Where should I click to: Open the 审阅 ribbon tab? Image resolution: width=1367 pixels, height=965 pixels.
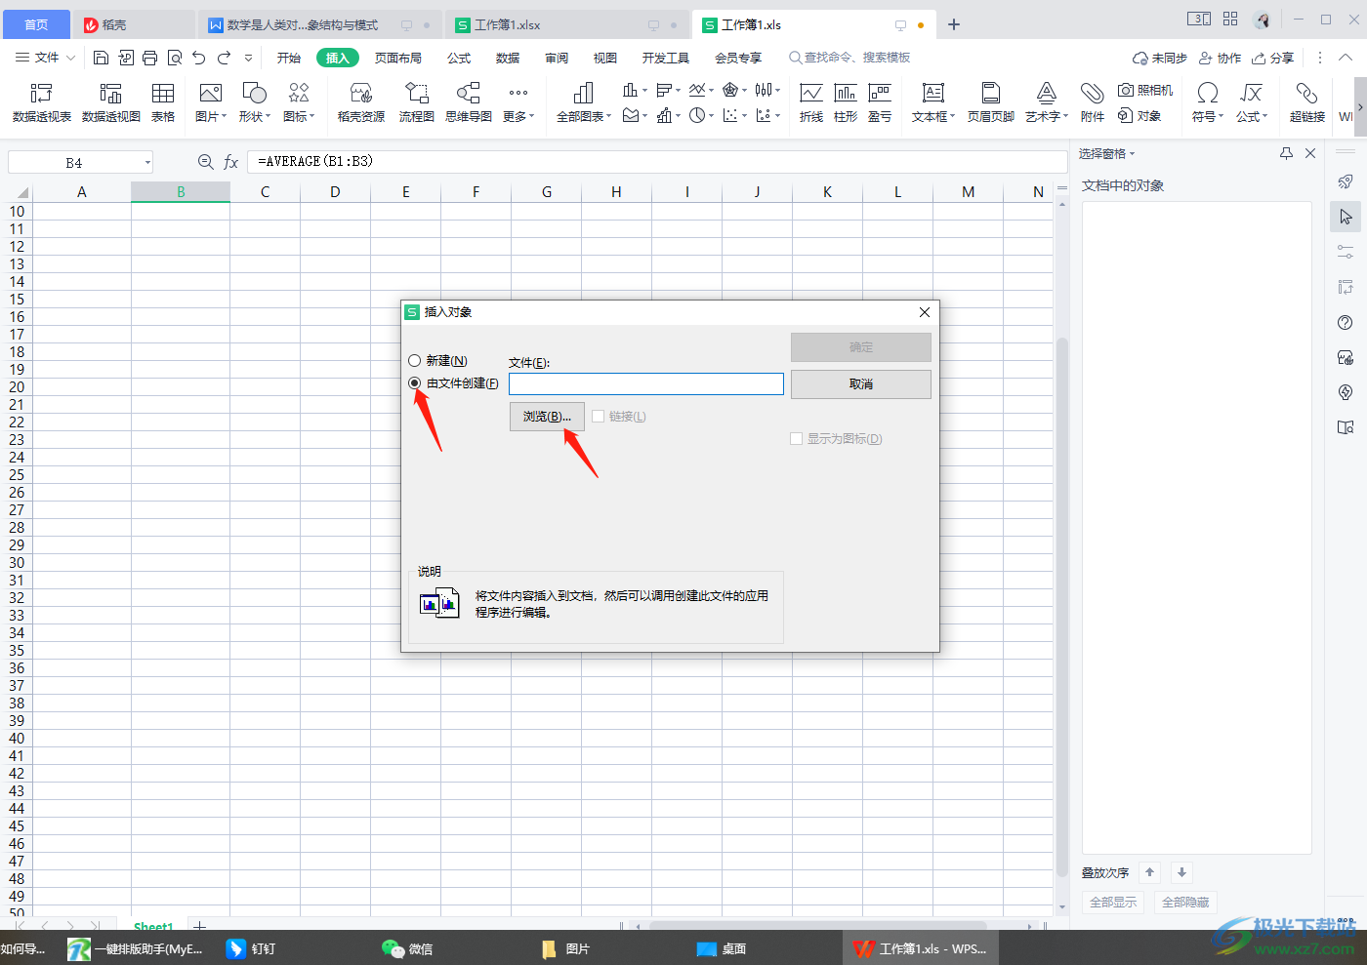[x=557, y=58]
